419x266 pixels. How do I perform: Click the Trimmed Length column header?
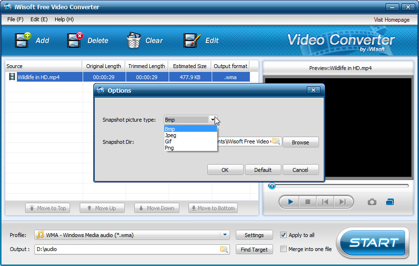pyautogui.click(x=147, y=66)
